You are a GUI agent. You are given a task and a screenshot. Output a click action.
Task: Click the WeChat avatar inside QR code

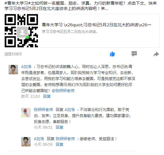(22, 32)
